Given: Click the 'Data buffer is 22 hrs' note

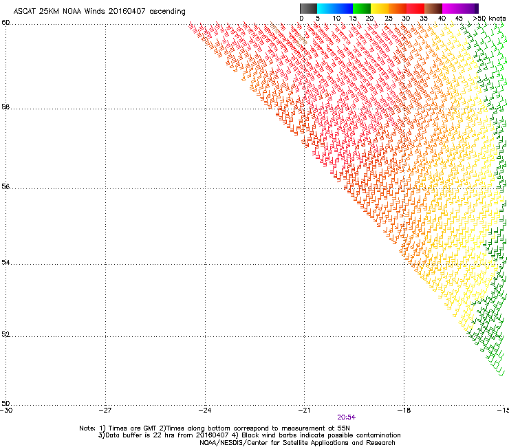Looking at the screenshot, I should click(x=249, y=435).
